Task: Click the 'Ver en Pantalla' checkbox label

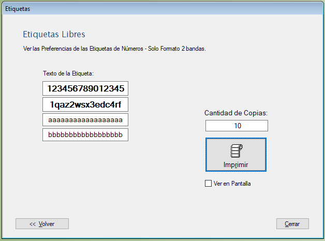Action: coord(232,184)
